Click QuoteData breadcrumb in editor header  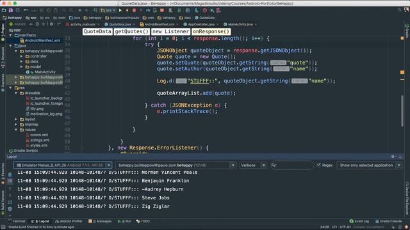97,31
